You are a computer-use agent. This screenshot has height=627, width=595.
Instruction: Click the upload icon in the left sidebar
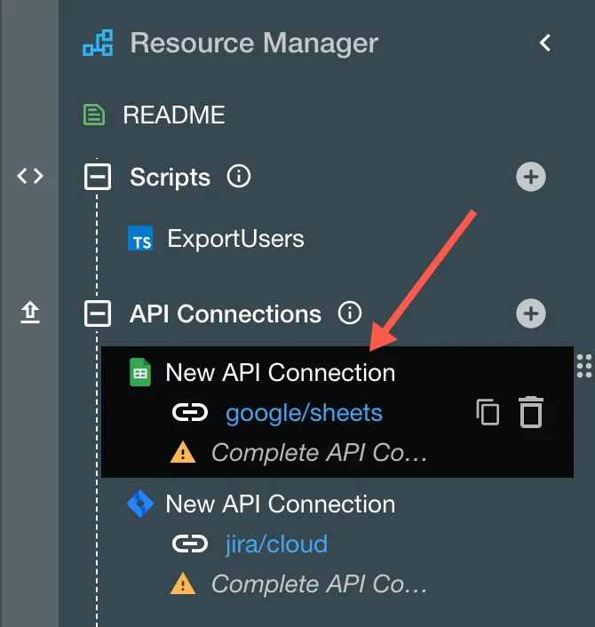click(x=30, y=313)
